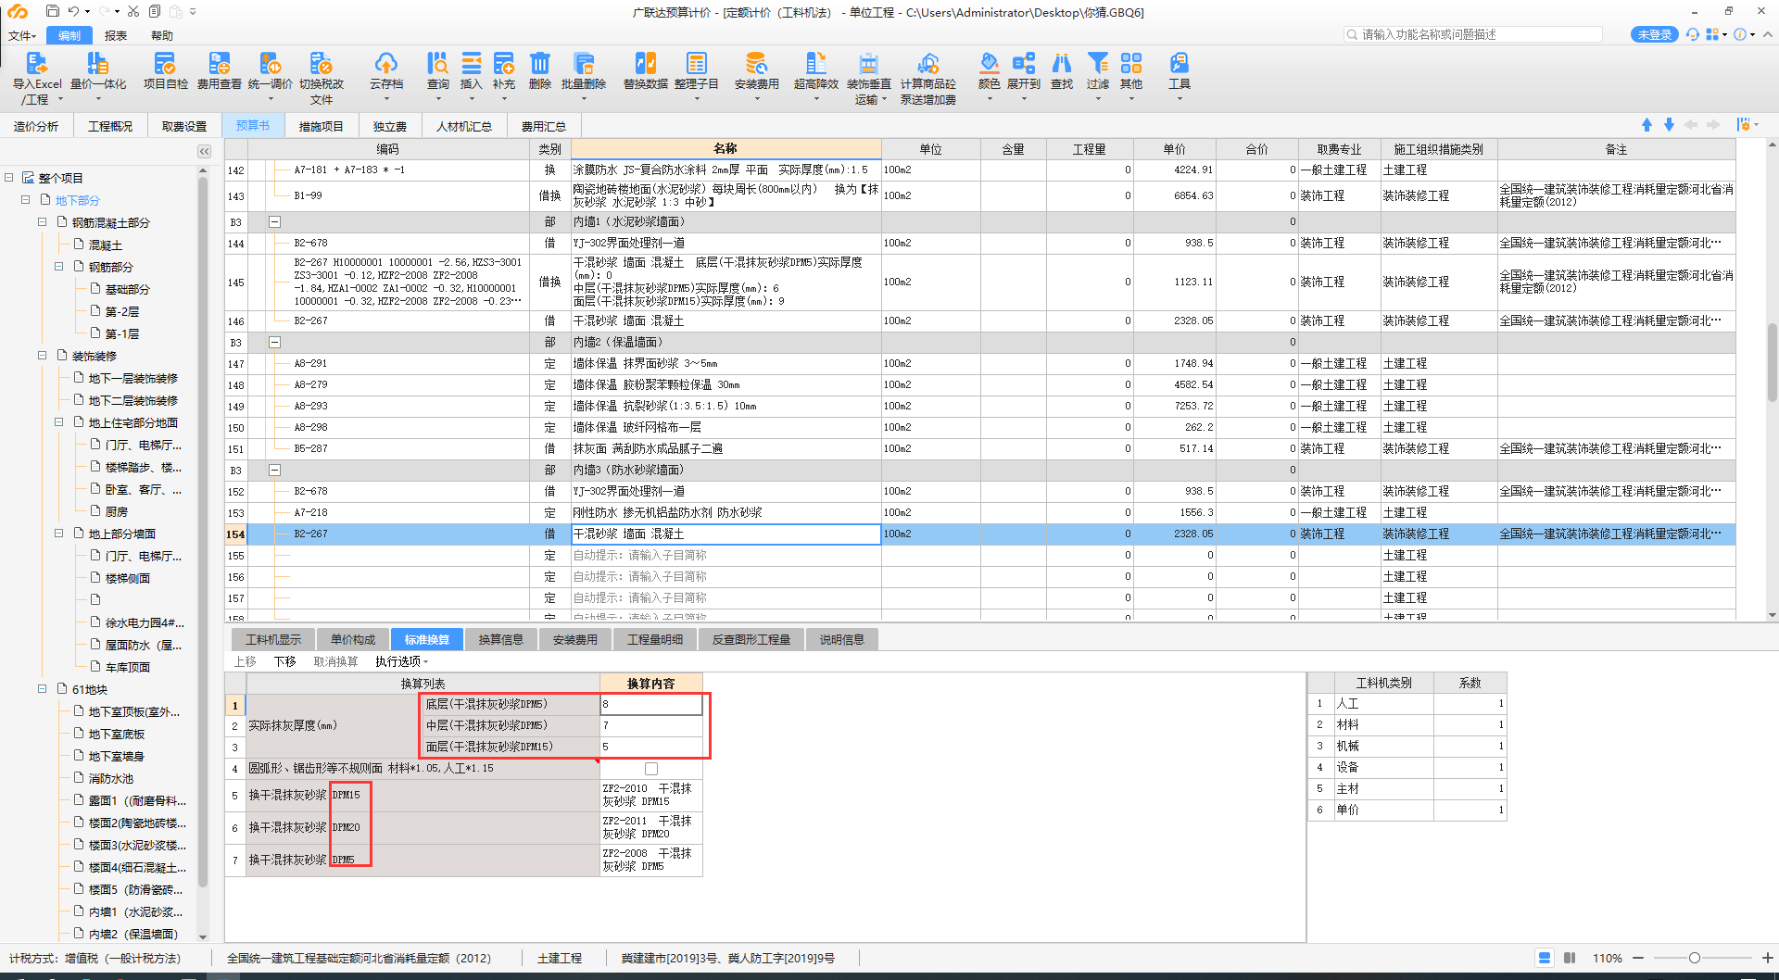The width and height of the screenshot is (1779, 980).
Task: Click the search box 请输入功能名称或问题描述
Action: tap(1473, 34)
